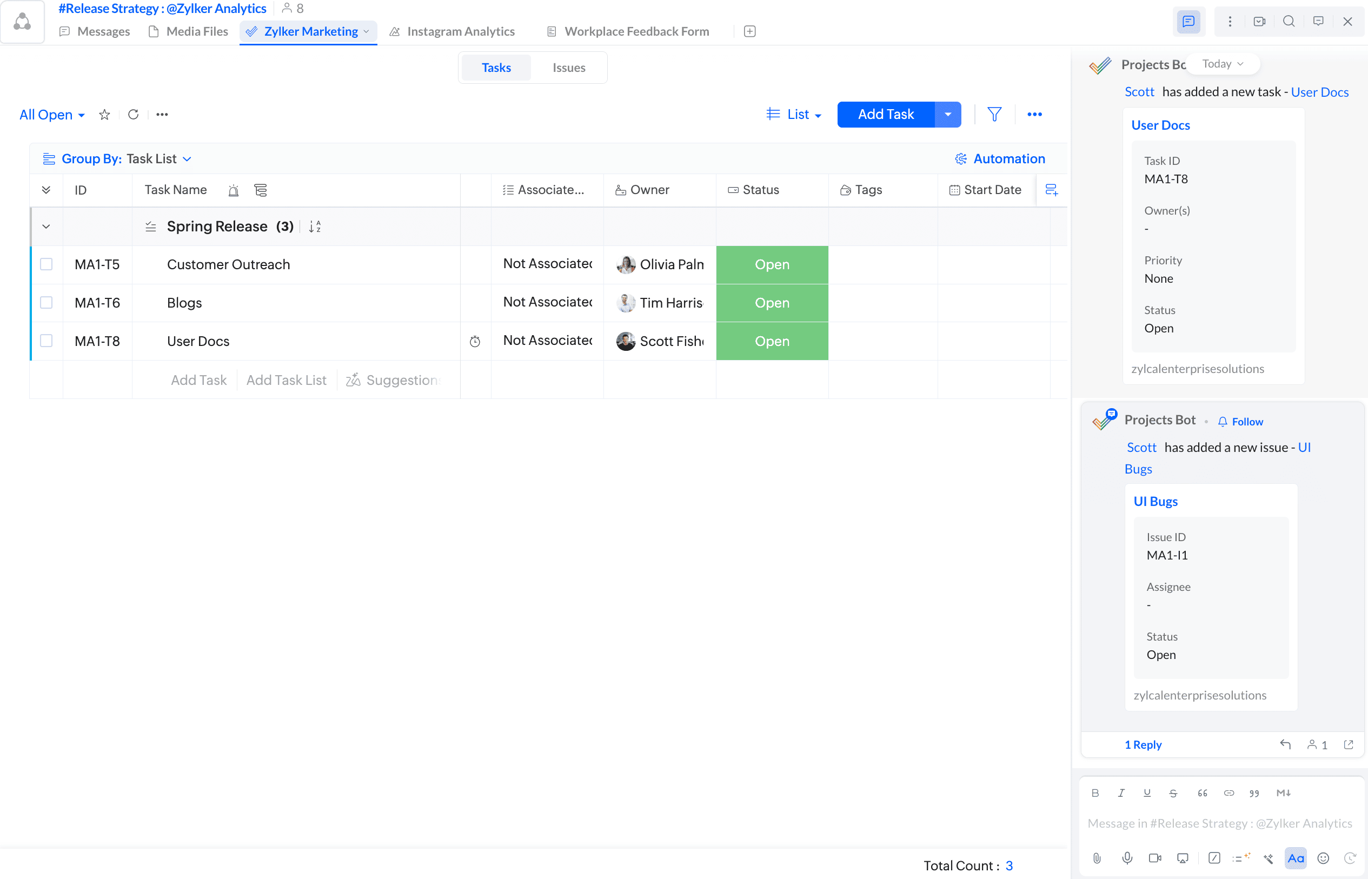
Task: Open Suggestions in the table footer
Action: pos(394,380)
